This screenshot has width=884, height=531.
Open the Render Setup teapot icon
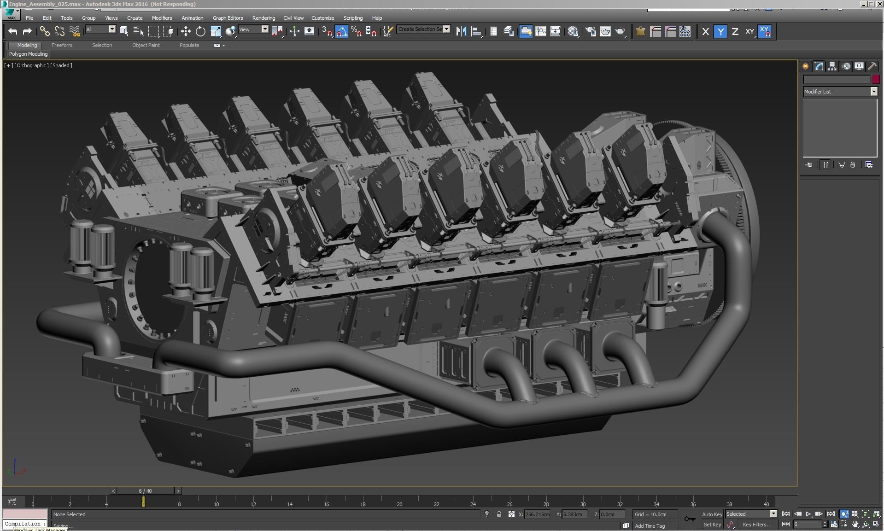pyautogui.click(x=591, y=31)
